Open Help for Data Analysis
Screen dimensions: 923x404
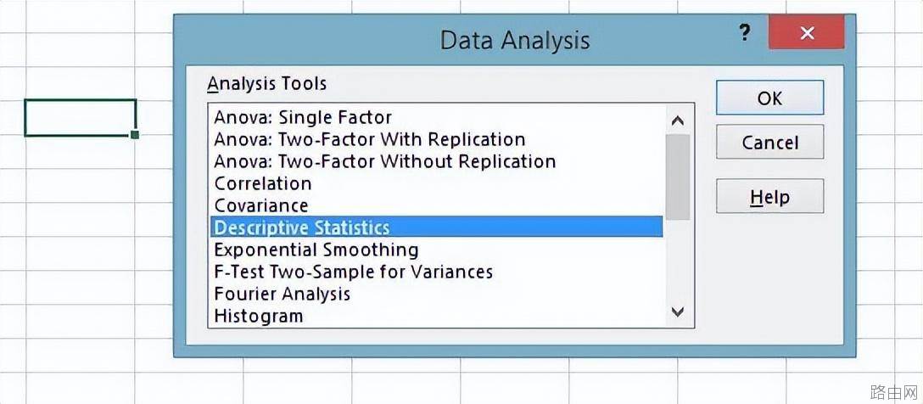(769, 196)
